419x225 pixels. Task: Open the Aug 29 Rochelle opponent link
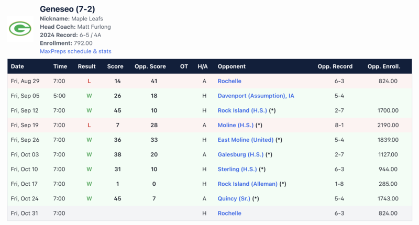pos(229,81)
